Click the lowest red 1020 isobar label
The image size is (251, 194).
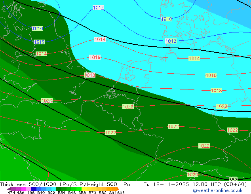coord(192,174)
